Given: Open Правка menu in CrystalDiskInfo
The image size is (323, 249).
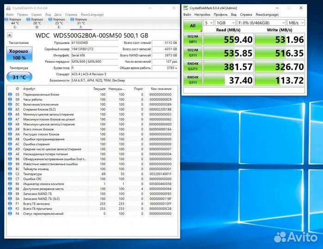Looking at the screenshot, I should (23, 15).
